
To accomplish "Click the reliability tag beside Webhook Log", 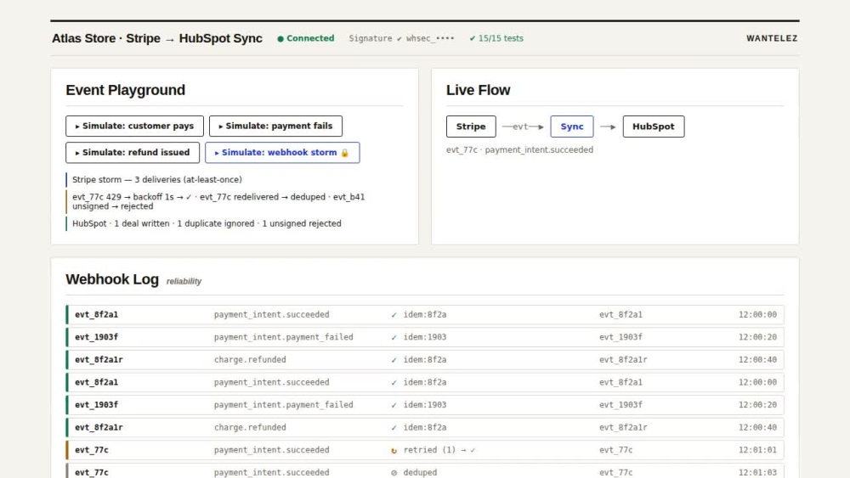I will 184,282.
